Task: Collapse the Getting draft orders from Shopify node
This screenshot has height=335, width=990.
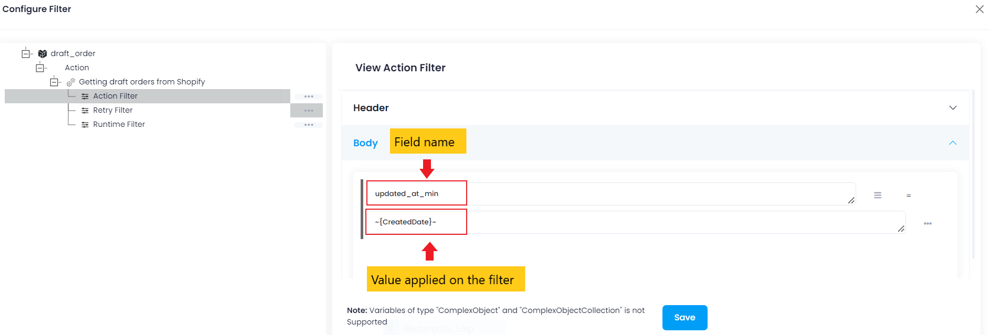Action: tap(54, 82)
